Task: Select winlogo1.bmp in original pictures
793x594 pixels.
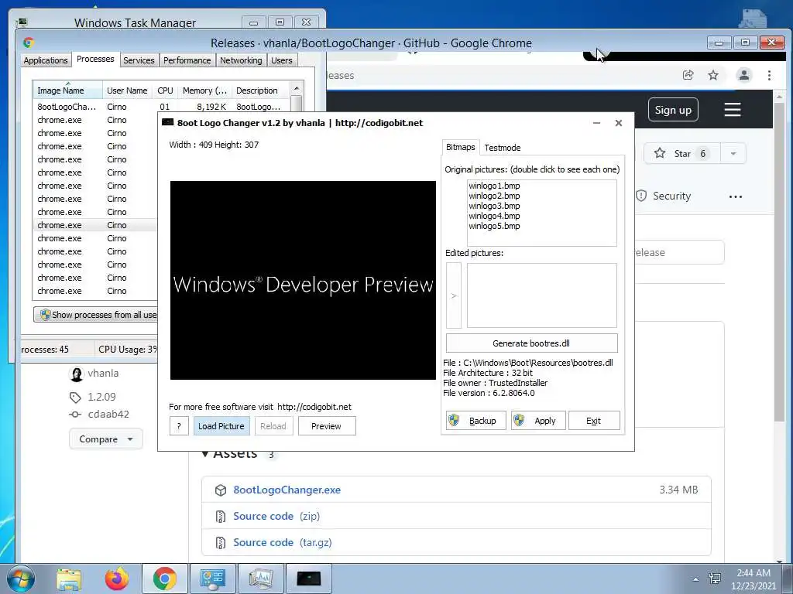Action: click(x=494, y=186)
